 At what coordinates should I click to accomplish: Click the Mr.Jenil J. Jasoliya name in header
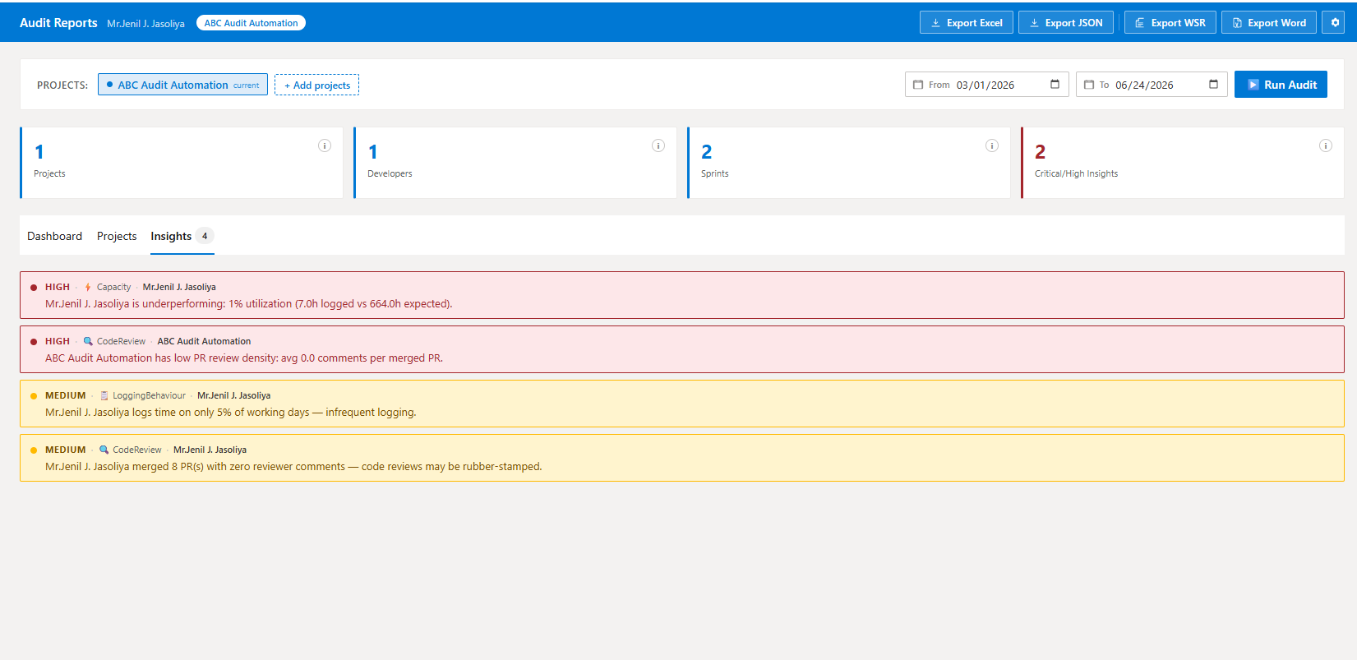pyautogui.click(x=145, y=24)
